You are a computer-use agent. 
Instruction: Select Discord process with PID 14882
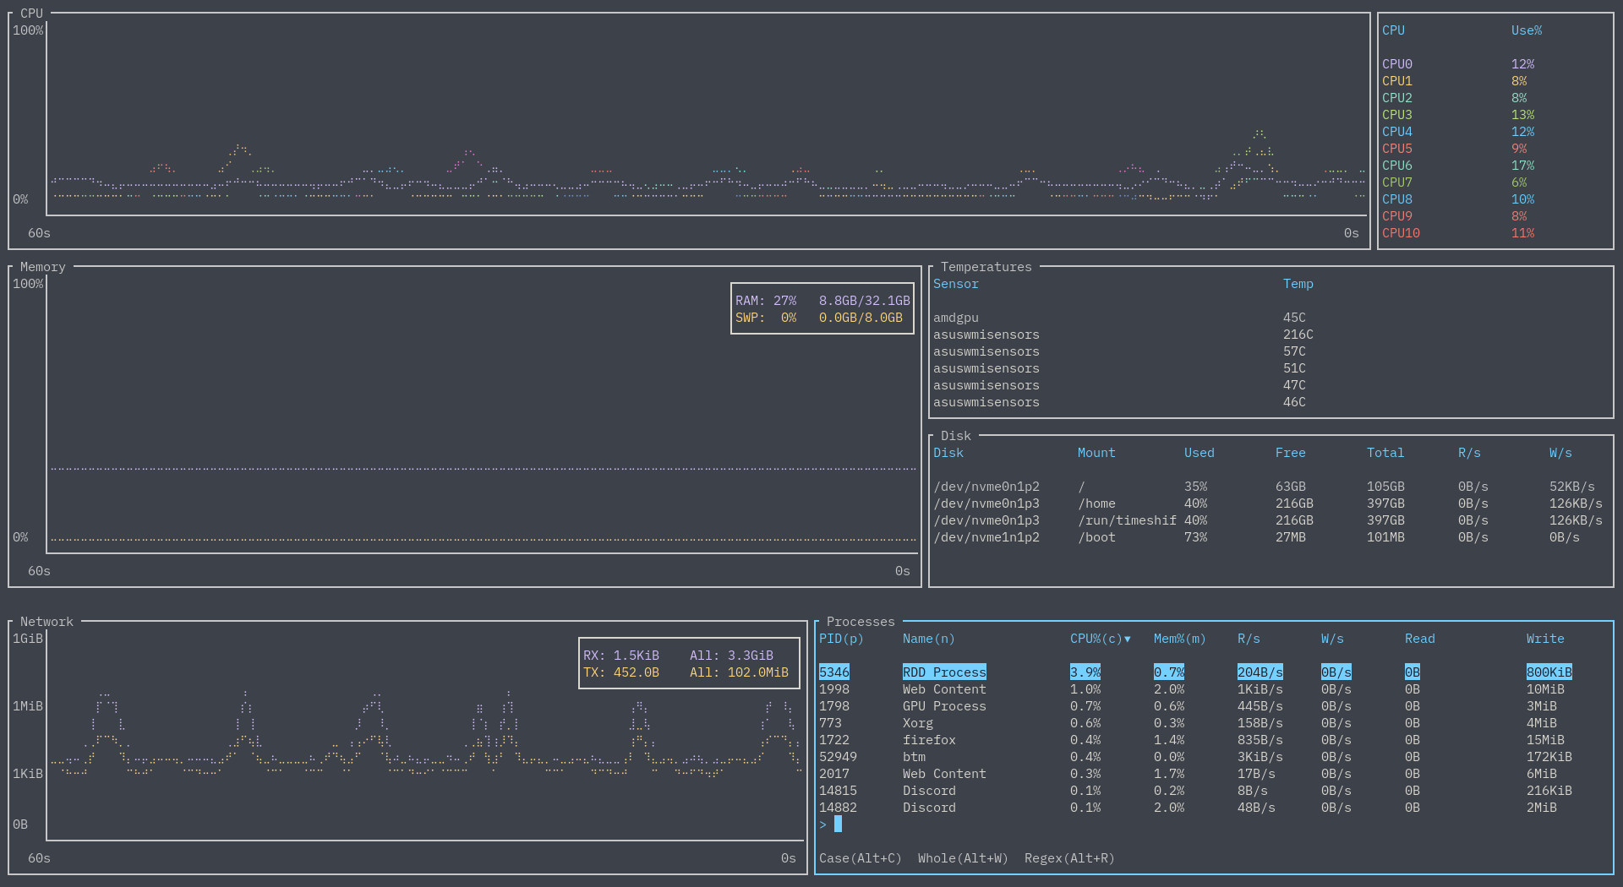pyautogui.click(x=1214, y=808)
